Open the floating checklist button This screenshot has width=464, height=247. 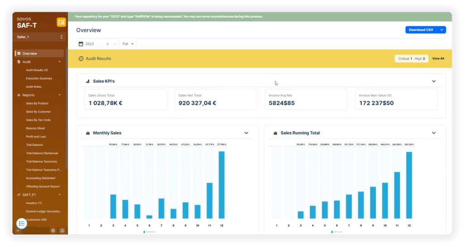click(22, 223)
